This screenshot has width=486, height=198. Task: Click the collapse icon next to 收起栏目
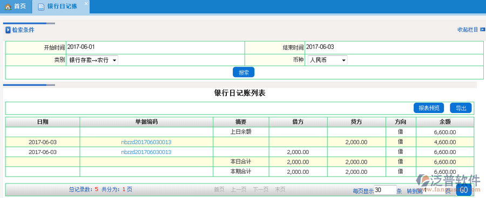click(x=482, y=30)
